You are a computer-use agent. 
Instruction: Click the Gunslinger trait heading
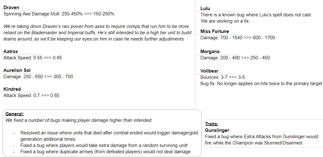point(217,130)
